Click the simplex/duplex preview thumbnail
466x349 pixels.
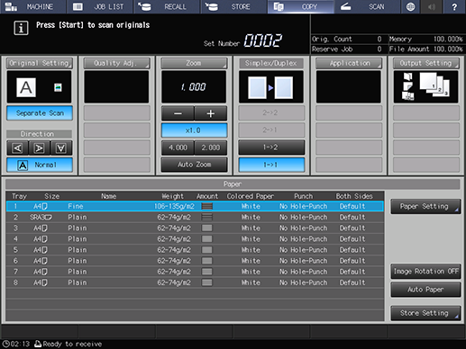click(x=271, y=87)
